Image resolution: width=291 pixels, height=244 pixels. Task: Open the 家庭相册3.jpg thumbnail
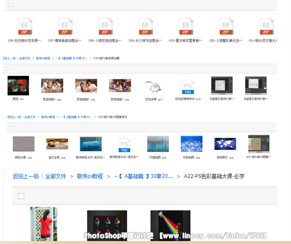(52, 86)
